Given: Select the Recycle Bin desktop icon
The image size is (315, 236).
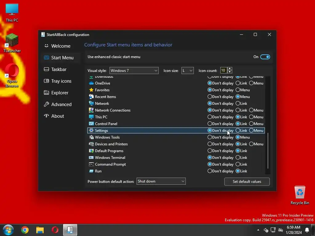Looking at the screenshot, I should [x=300, y=195].
